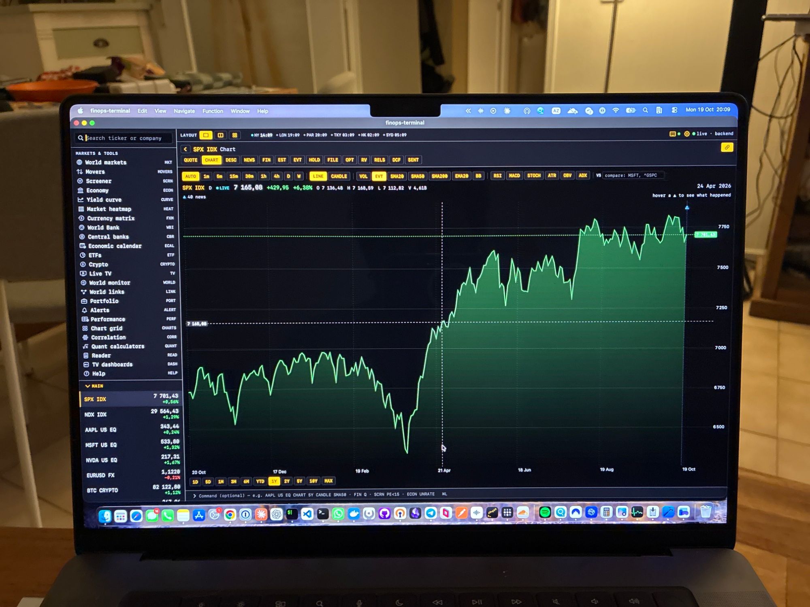Select the split two-pane layout icon
Viewport: 810px width, 607px height.
221,135
